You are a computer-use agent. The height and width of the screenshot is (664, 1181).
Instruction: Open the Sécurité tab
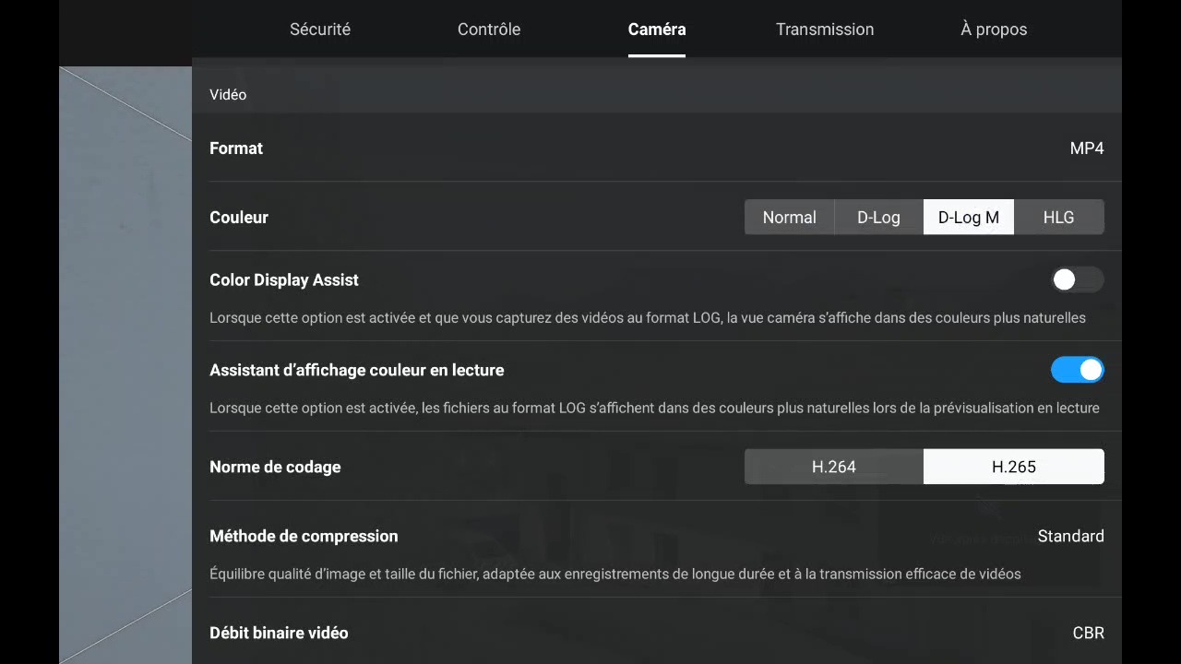click(320, 30)
